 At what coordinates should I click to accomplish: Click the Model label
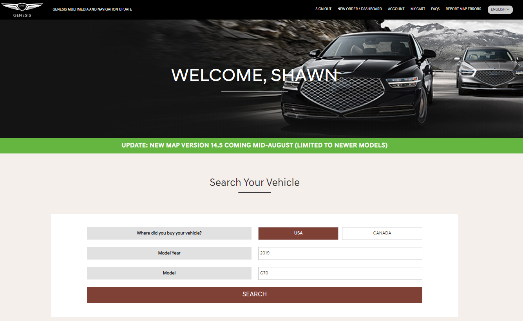coord(169,273)
